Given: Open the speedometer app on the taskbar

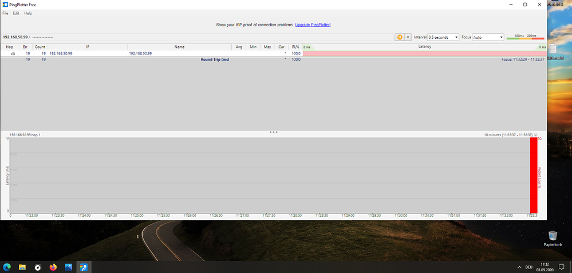Looking at the screenshot, I should click(38, 267).
